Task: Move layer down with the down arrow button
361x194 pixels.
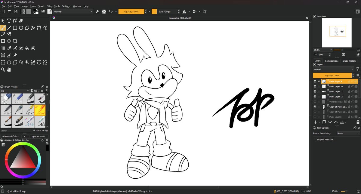Action: pyautogui.click(x=330, y=122)
